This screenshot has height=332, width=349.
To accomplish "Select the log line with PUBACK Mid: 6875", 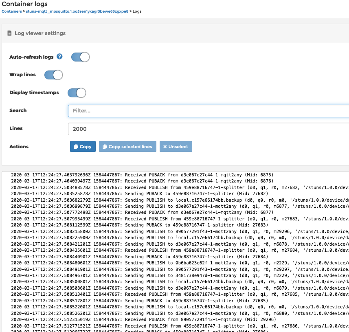I will [x=142, y=174].
